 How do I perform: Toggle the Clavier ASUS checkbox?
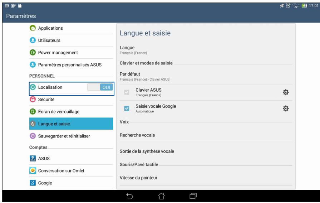127,92
